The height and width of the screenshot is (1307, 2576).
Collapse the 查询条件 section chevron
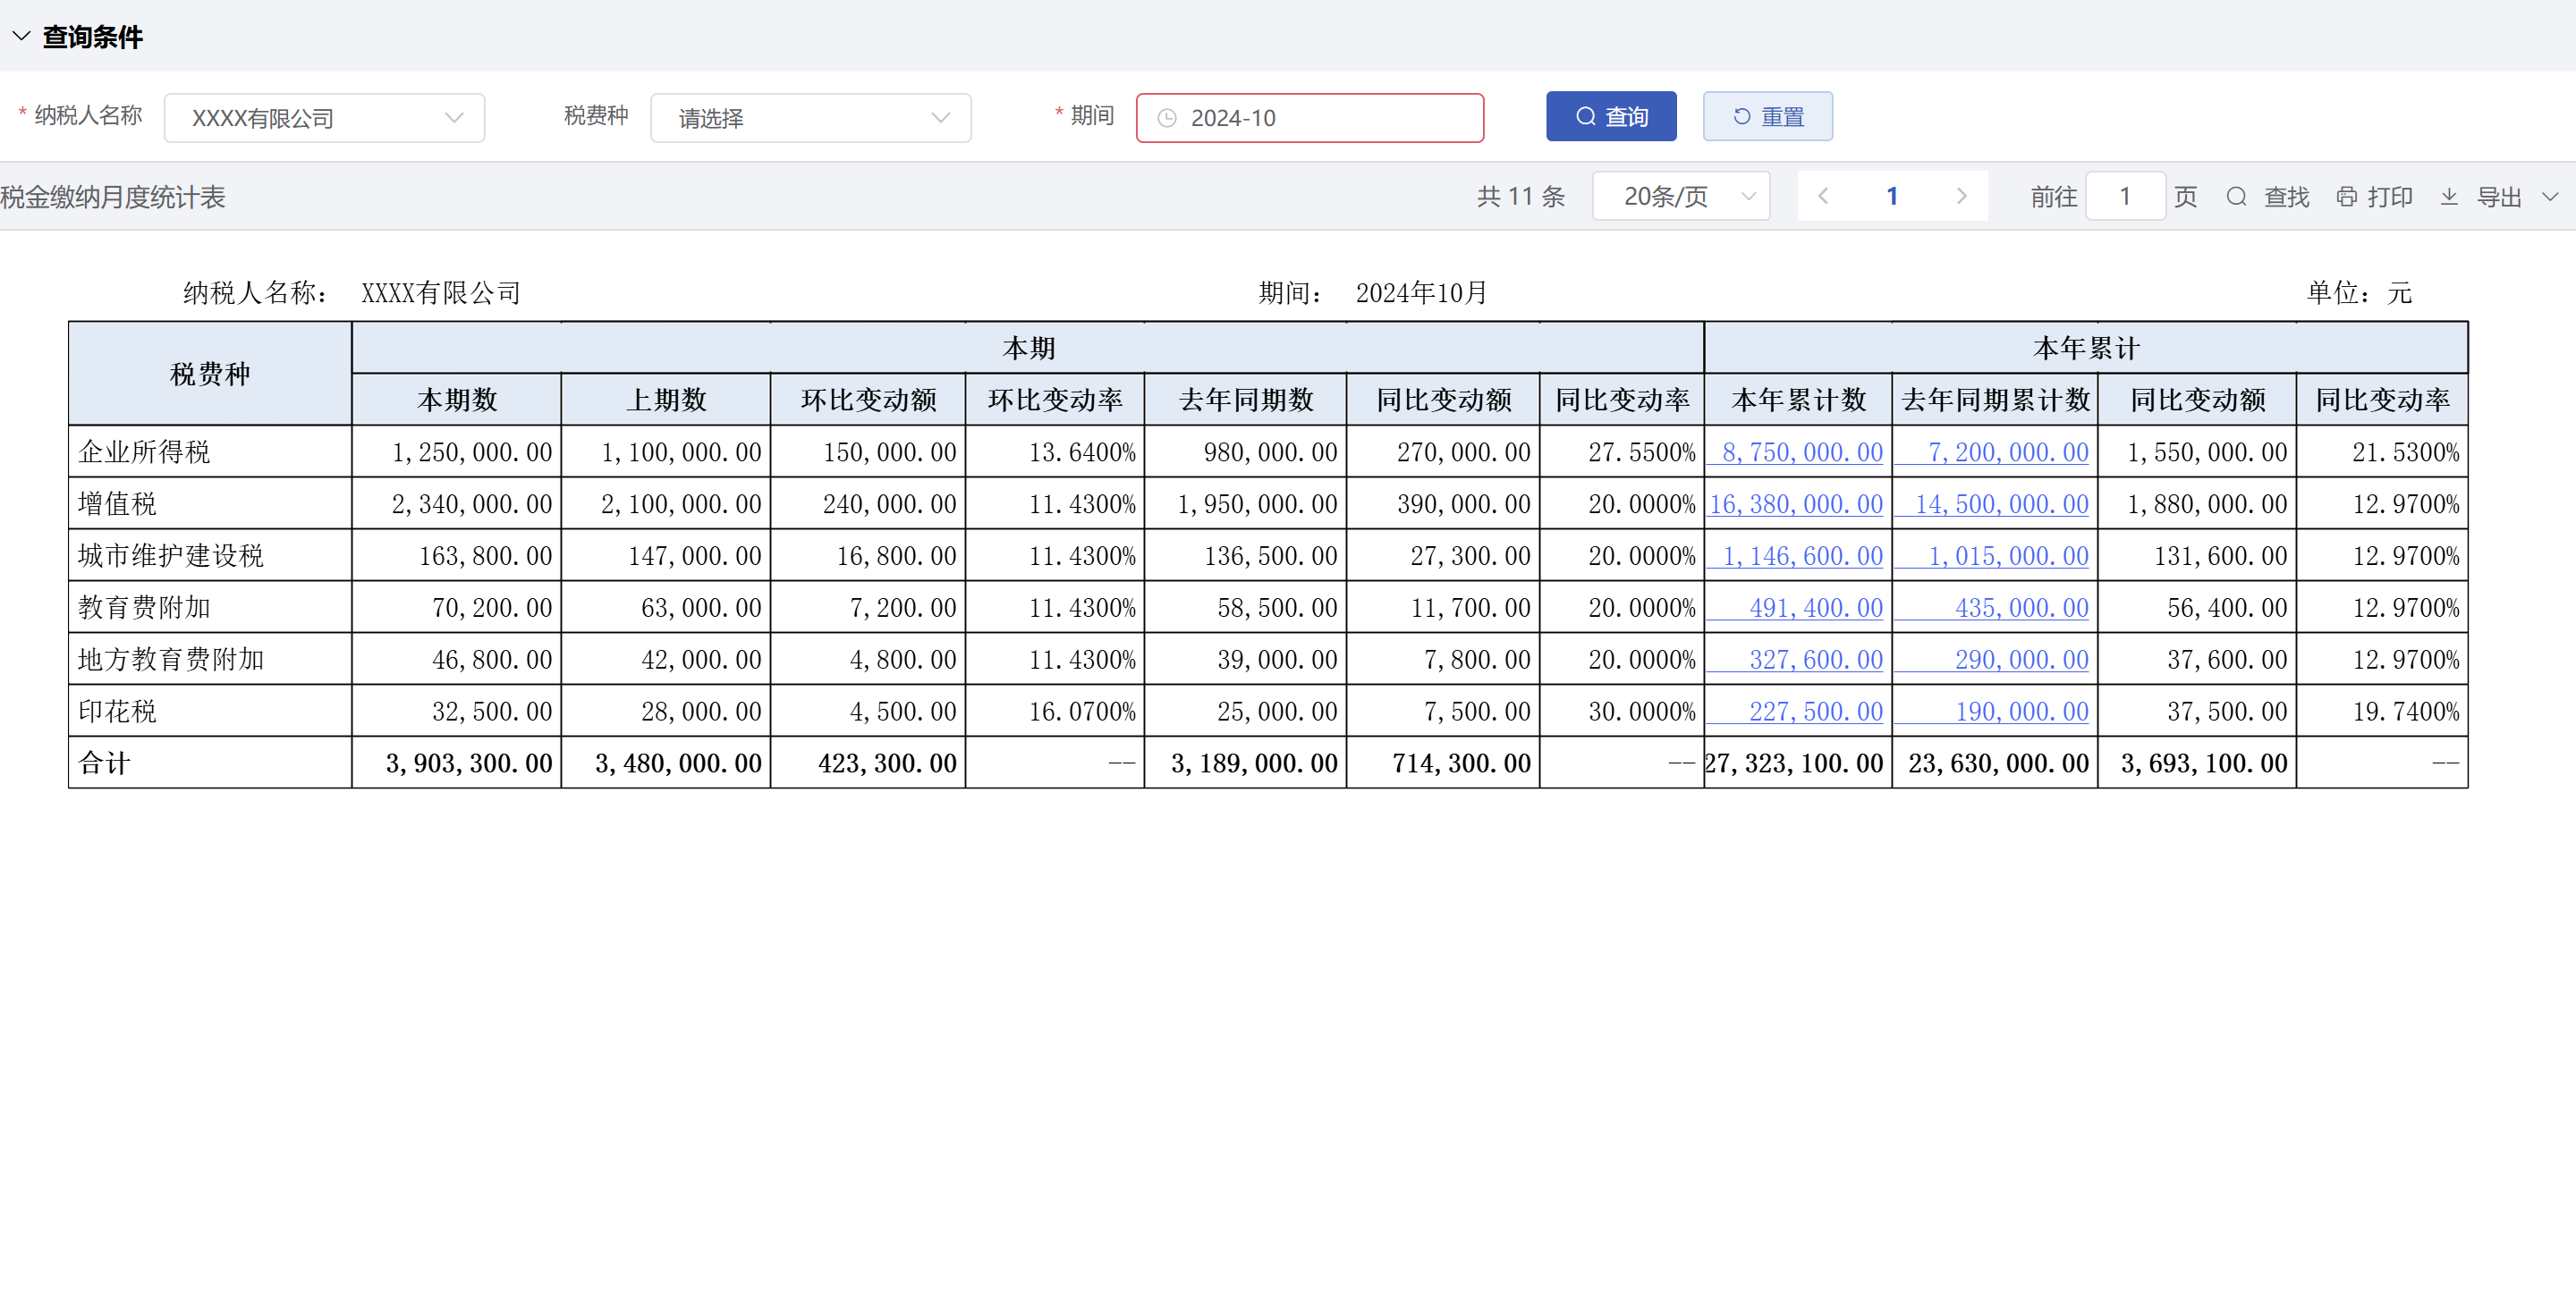pos(21,36)
